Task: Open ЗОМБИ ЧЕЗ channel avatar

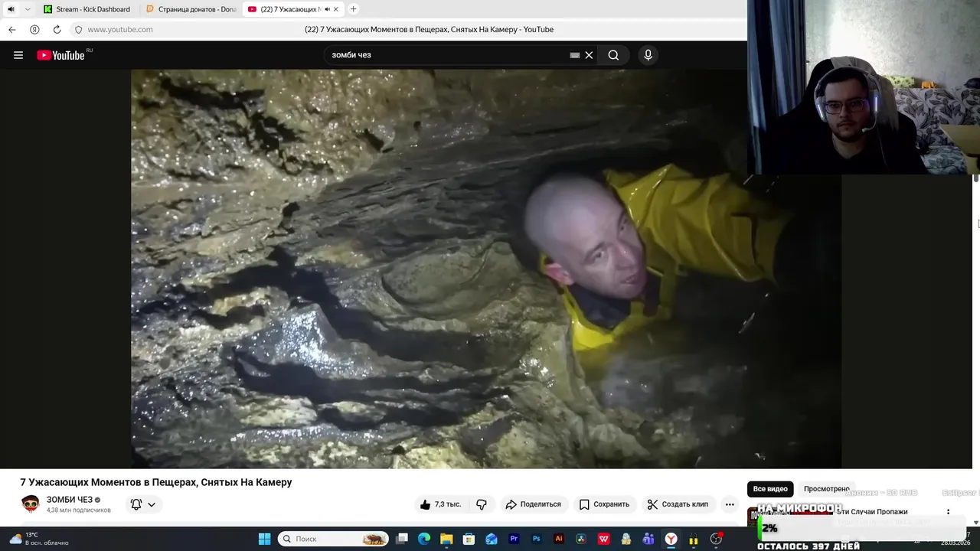Action: pos(31,504)
